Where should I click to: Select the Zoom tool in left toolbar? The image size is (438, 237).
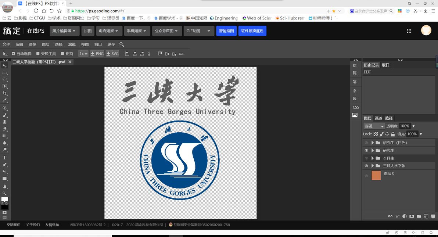pos(4,193)
